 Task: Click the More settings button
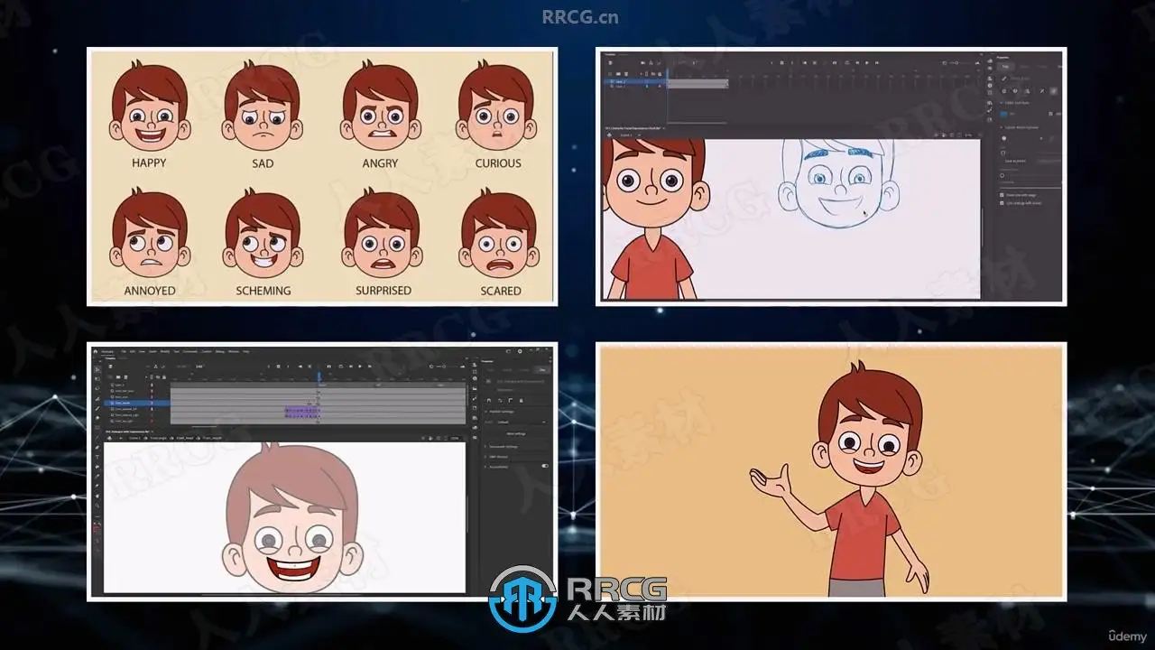click(516, 434)
